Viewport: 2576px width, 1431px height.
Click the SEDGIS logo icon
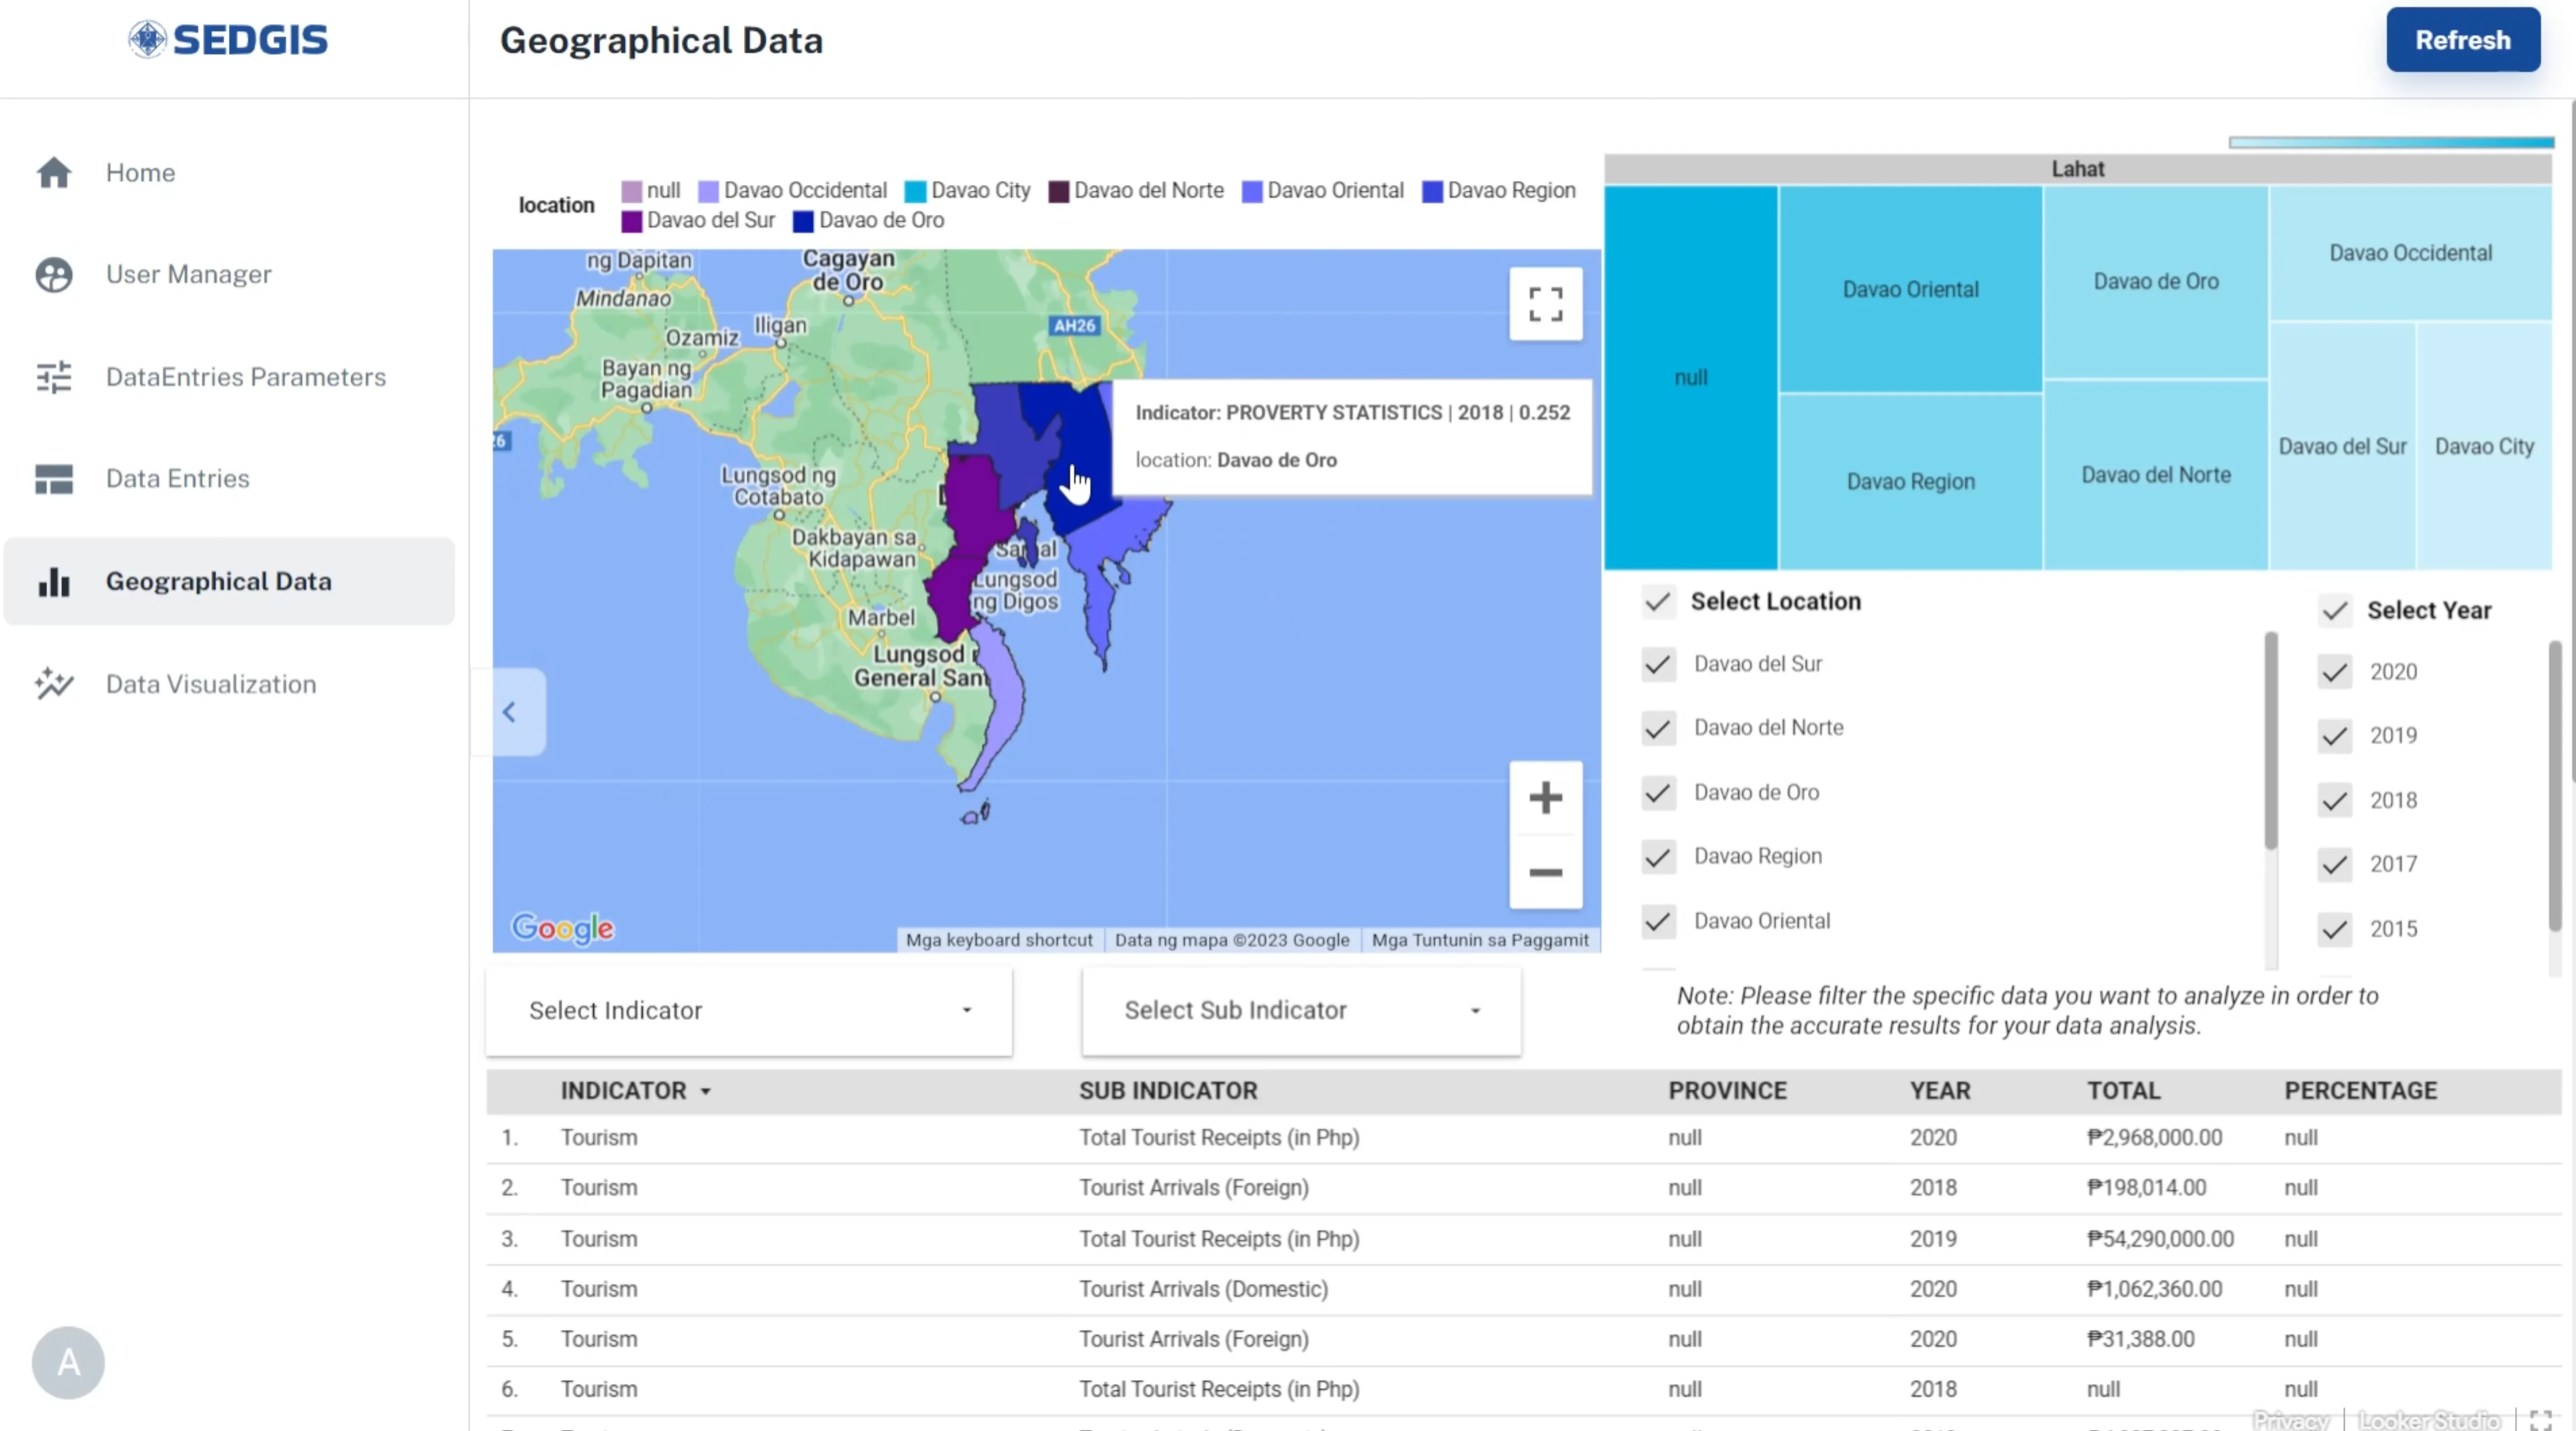(147, 40)
